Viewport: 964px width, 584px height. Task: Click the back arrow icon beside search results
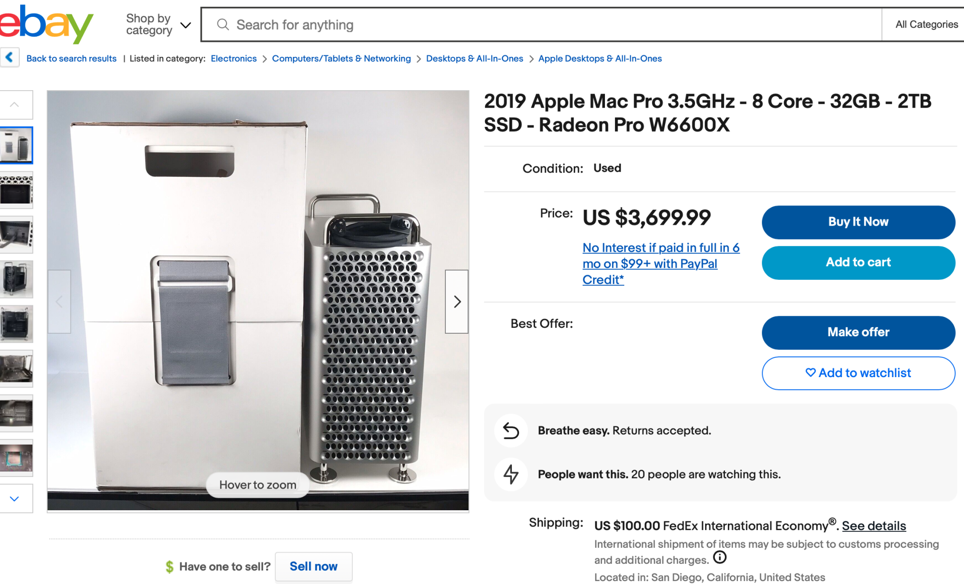point(10,58)
